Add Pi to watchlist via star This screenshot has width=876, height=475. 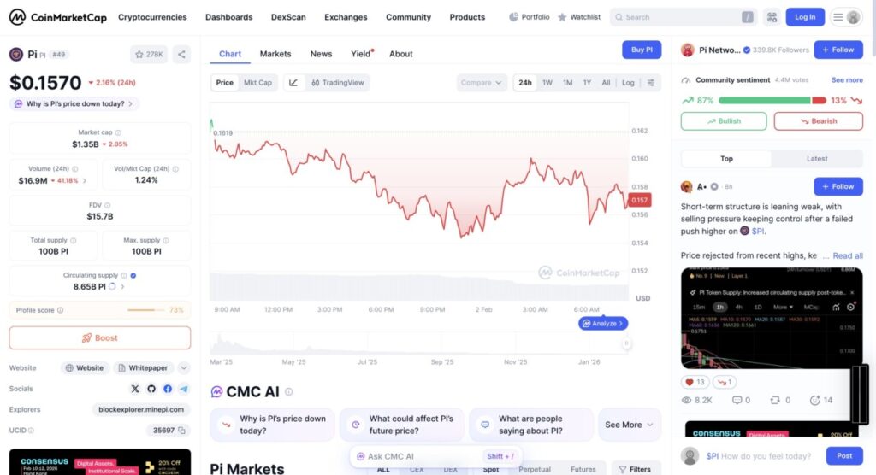[149, 55]
